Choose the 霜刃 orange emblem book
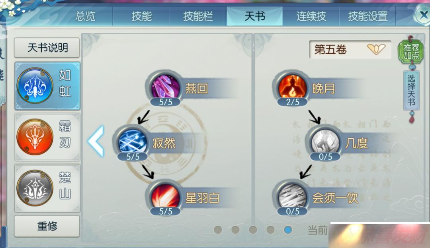The image size is (430, 248). (x=47, y=137)
